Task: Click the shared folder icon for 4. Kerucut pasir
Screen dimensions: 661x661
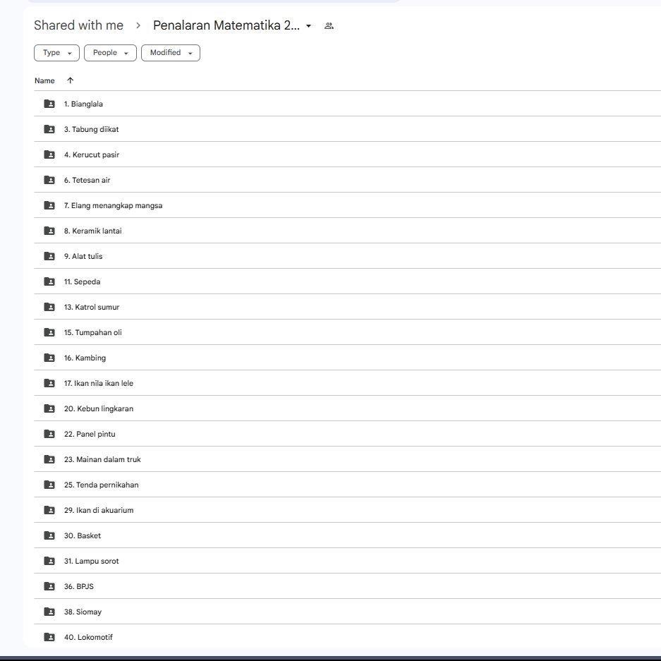Action: 49,154
